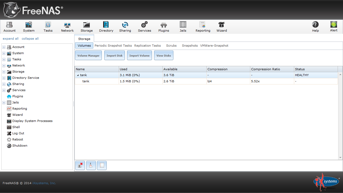Open Jails in the top toolbar
This screenshot has width=343, height=193.
[183, 27]
